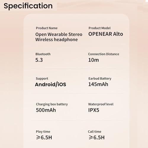Viewport: 148px width, 148px height.
Task: Click the 5.3 Bluetooth version value
Action: pos(39,60)
